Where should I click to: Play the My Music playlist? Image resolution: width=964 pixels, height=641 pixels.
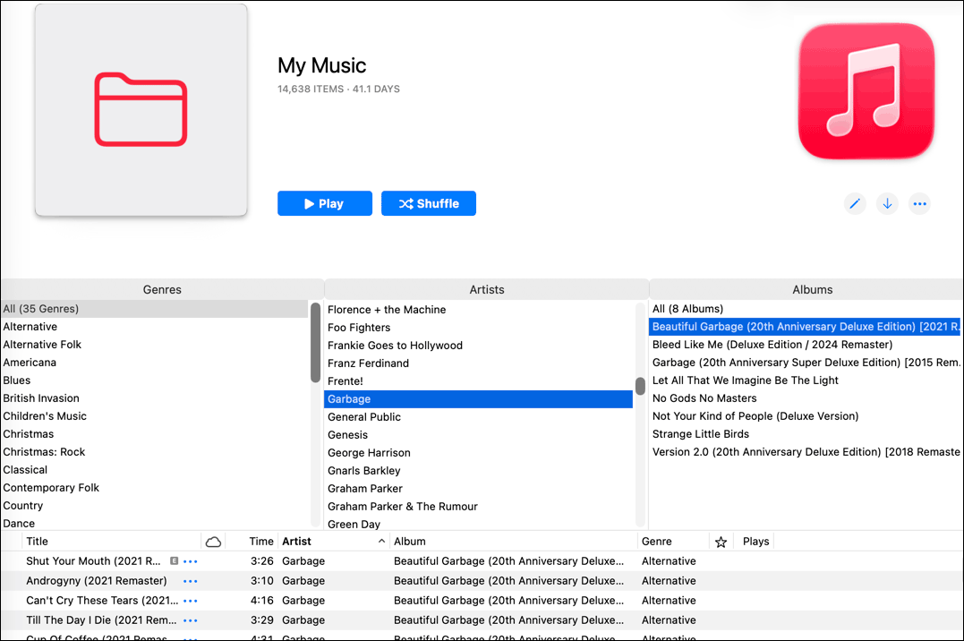pos(324,203)
